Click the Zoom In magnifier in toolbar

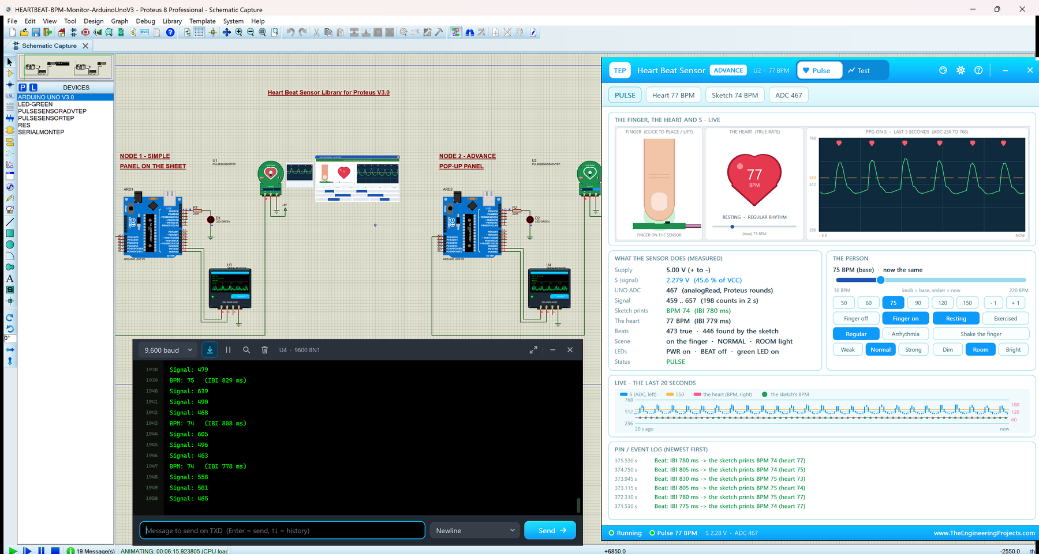[x=238, y=32]
